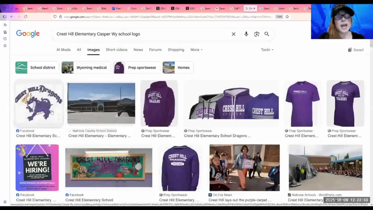Start voice search with the microphone icon
Viewport: 373px width, 210px height.
pos(246,34)
